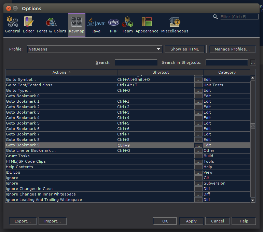Image resolution: width=263 pixels, height=232 pixels.
Task: Open the PHP options category
Action: (113, 25)
